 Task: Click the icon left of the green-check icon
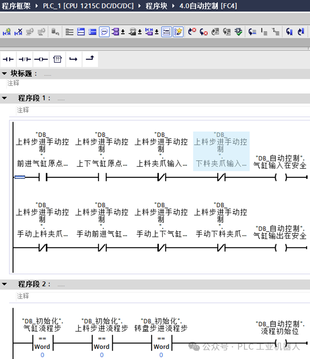[227, 31]
